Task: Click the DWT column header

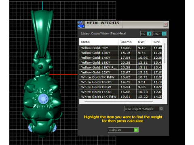Action: [144, 42]
